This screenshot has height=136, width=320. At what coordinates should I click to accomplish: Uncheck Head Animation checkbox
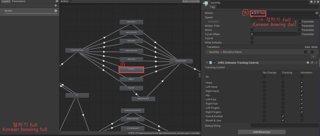pyautogui.click(x=302, y=83)
